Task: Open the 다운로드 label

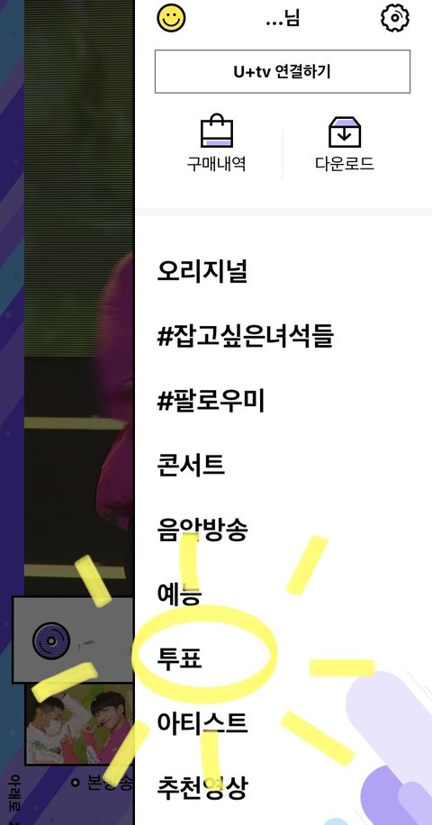Action: click(345, 164)
